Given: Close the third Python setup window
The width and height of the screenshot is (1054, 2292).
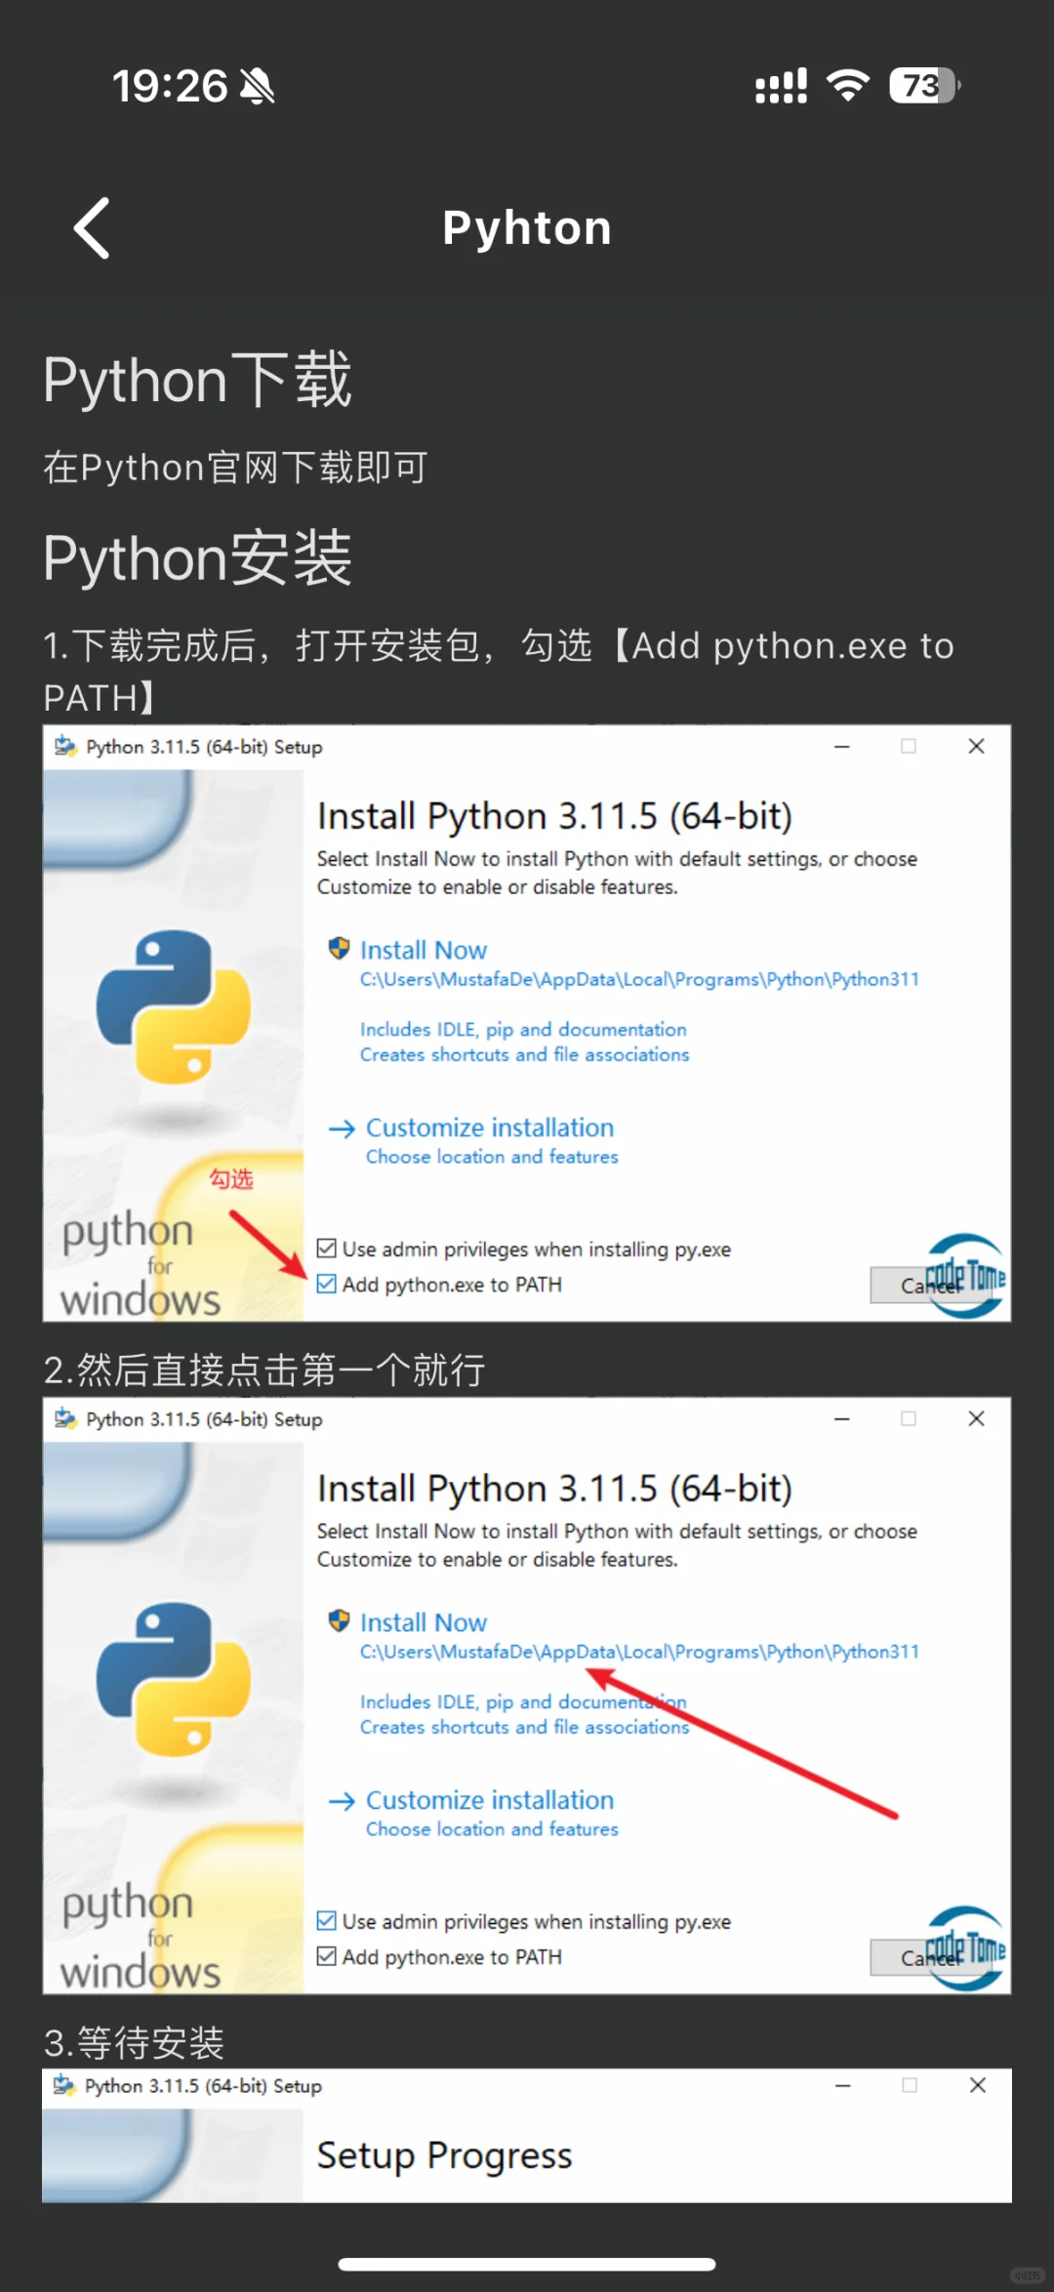Looking at the screenshot, I should click(x=977, y=2085).
